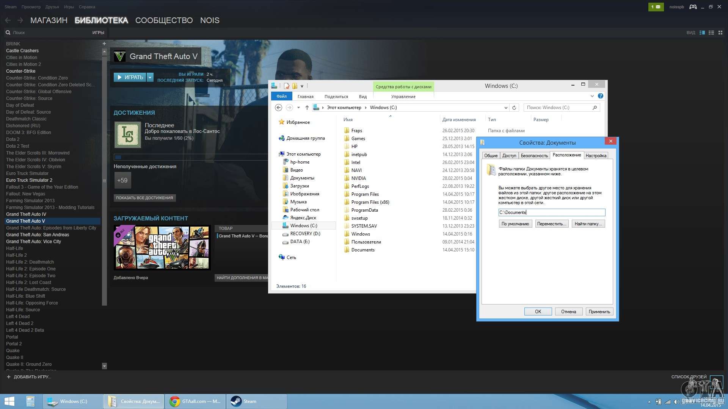The height and width of the screenshot is (409, 728).
Task: Click the C:\Documents path input field
Action: point(552,212)
